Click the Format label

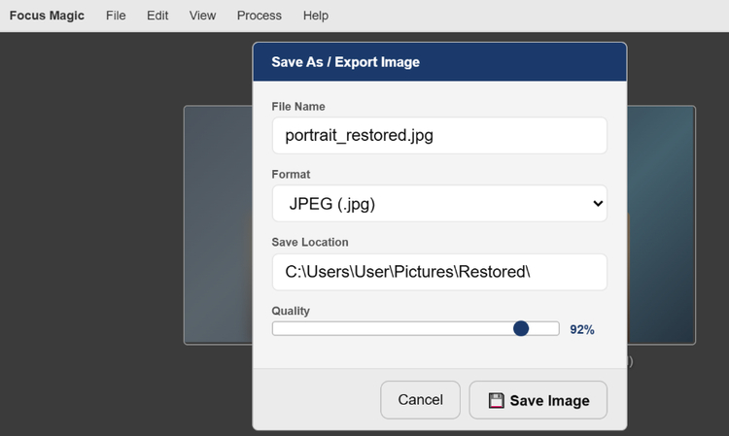point(291,174)
